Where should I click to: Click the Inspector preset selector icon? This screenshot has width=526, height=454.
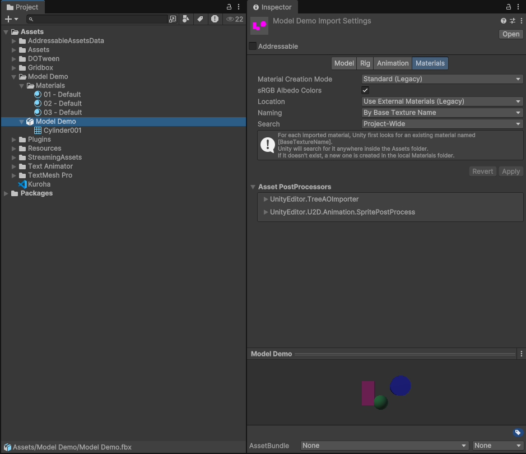[x=512, y=21]
